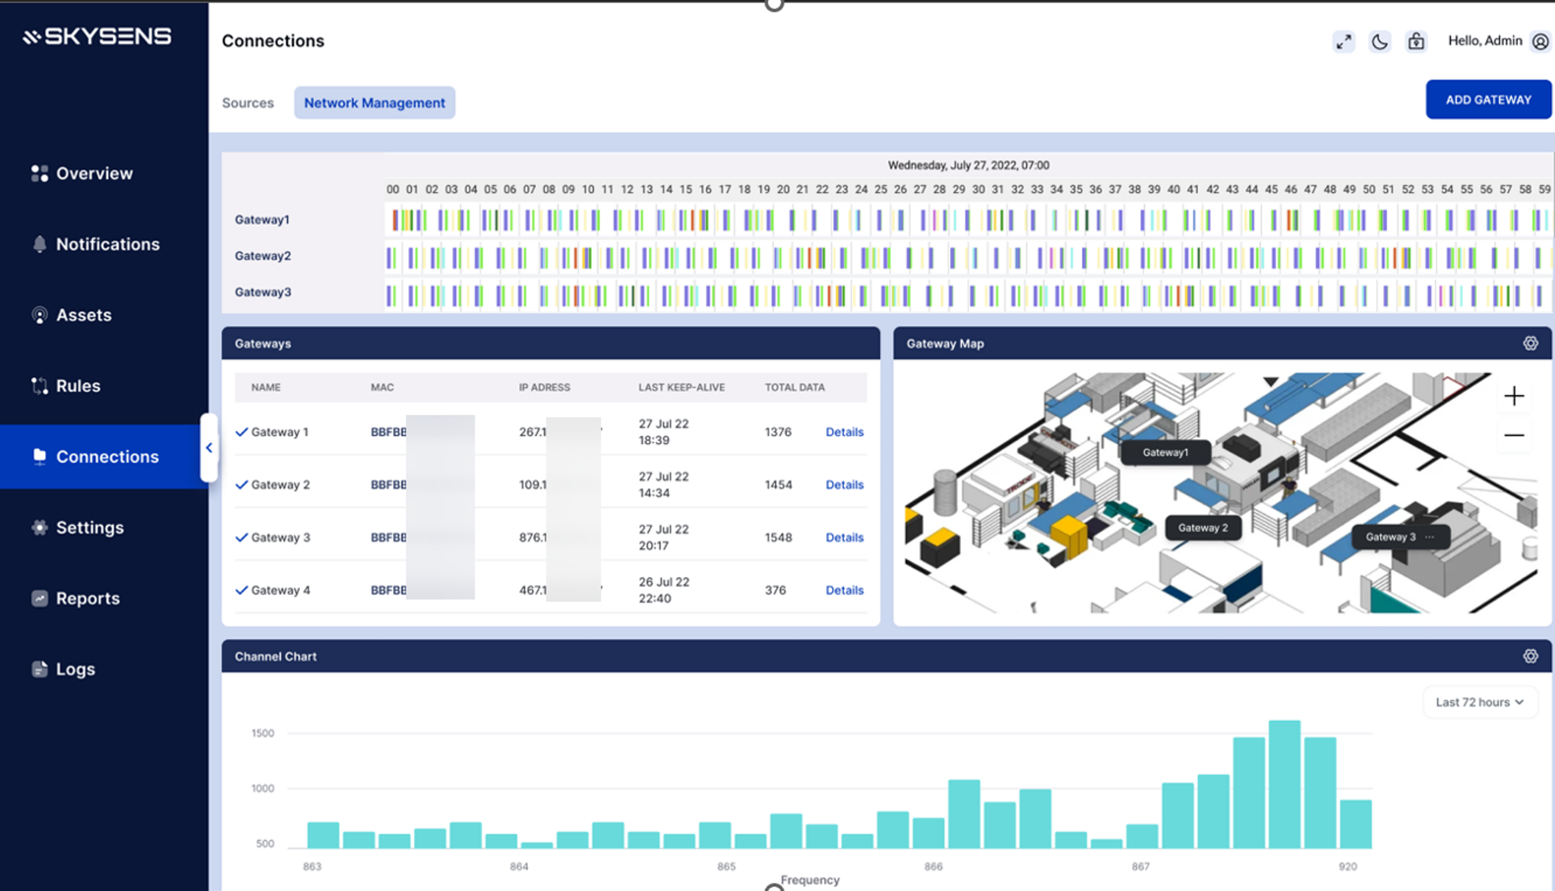Switch to the Sources tab
1555x891 pixels.
coord(248,103)
